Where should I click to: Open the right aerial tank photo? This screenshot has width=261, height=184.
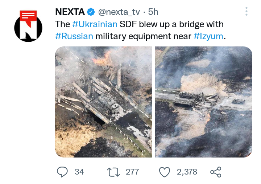(203, 102)
